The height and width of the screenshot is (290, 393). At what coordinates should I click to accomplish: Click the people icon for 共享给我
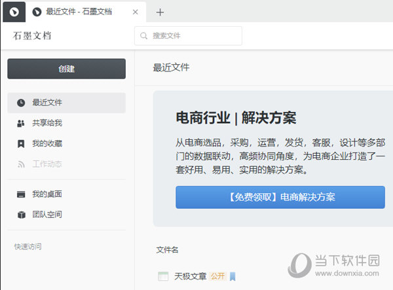[x=21, y=123]
